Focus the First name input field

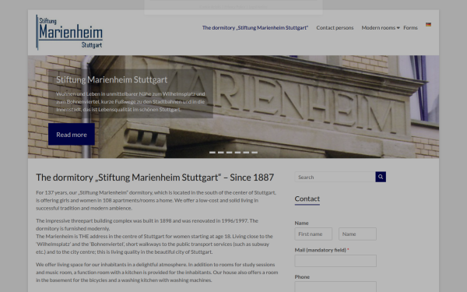point(314,234)
